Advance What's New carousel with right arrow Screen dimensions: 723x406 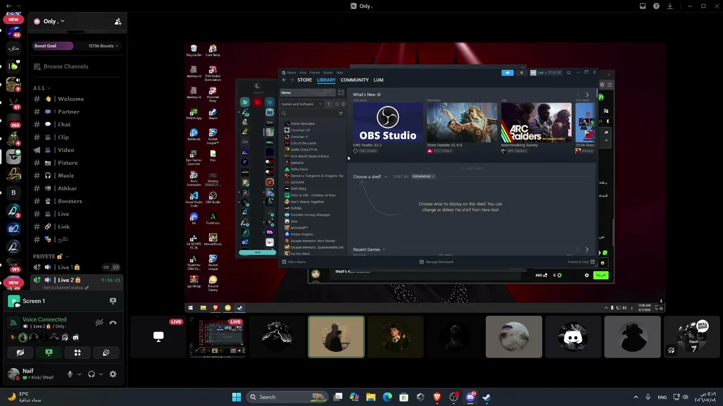pos(587,95)
